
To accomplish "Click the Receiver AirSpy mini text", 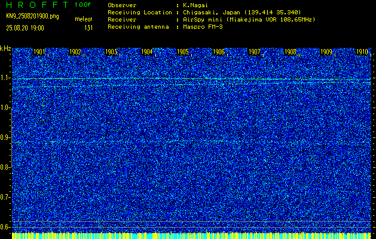I will point(249,20).
